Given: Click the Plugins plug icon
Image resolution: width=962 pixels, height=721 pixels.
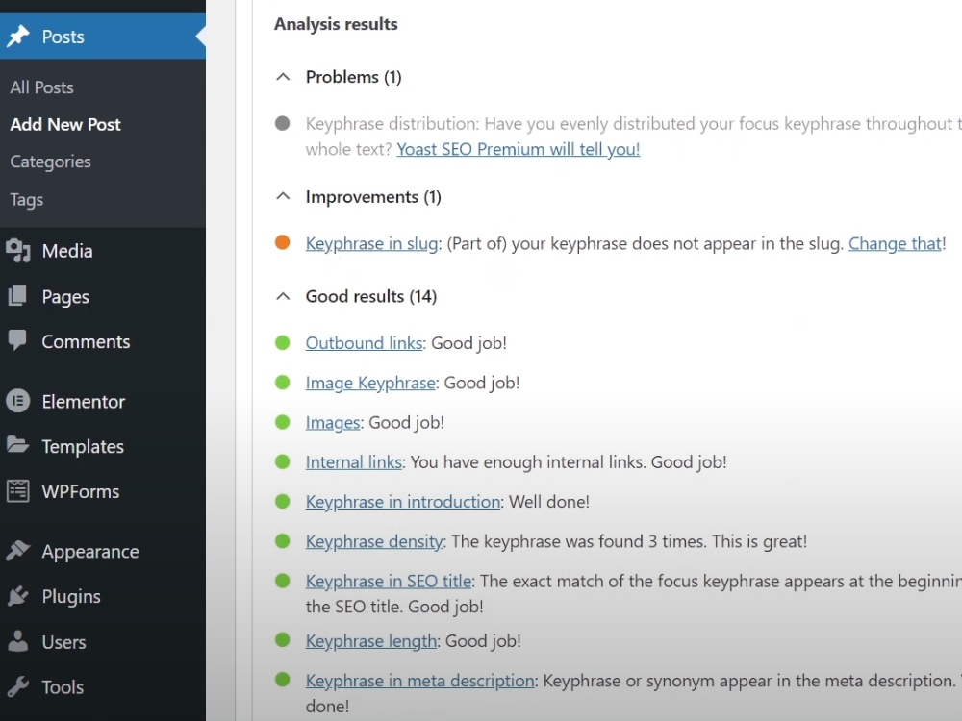Looking at the screenshot, I should point(17,596).
